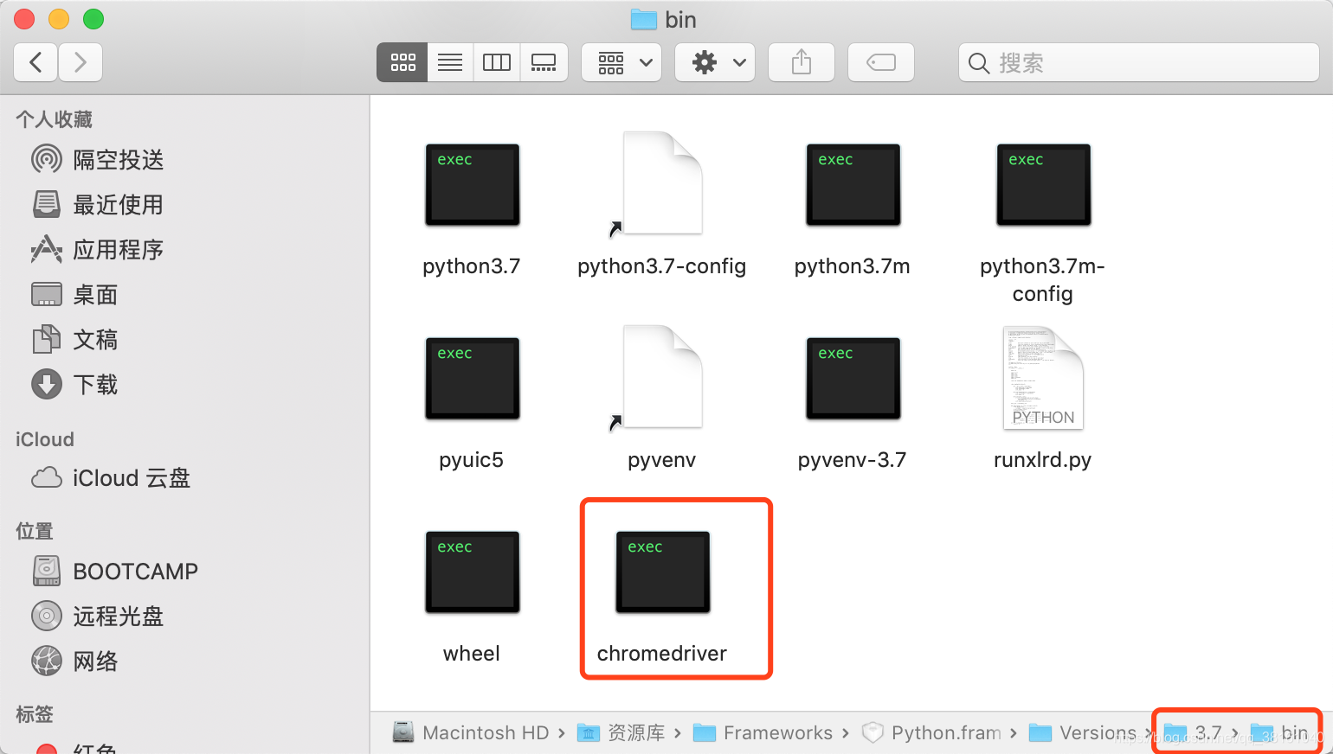
Task: Click the 3.7 folder in path bar
Action: 1193,733
